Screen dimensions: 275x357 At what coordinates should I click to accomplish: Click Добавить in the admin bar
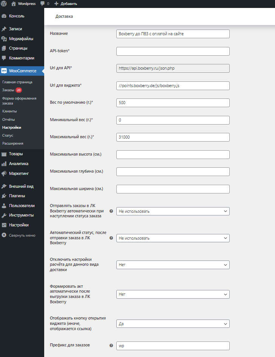click(69, 4)
